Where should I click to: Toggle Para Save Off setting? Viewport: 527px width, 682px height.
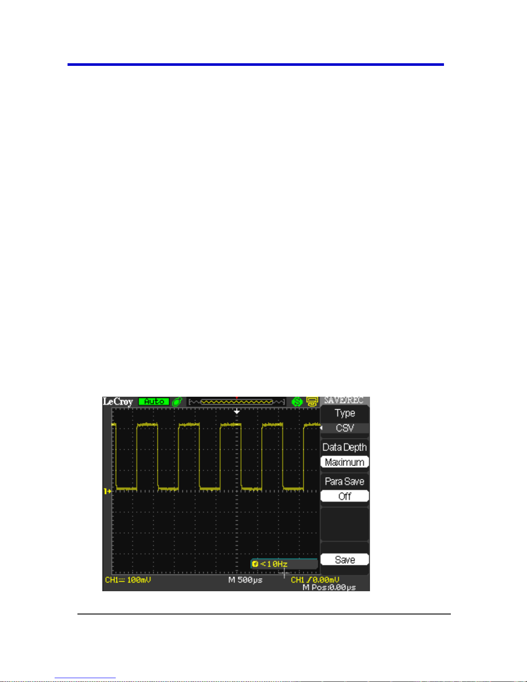(345, 496)
